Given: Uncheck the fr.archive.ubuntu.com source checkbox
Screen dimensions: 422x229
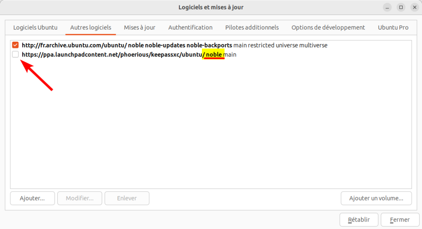Looking at the screenshot, I should [15, 45].
